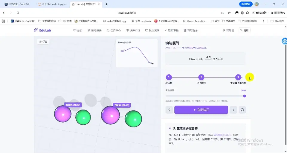Click the right NaCl label tag
The width and height of the screenshot is (287, 153).
[x=122, y=105]
